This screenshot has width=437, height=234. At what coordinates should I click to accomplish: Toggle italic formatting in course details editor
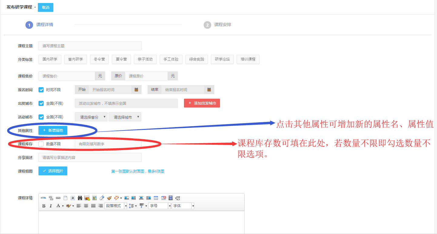point(51,206)
